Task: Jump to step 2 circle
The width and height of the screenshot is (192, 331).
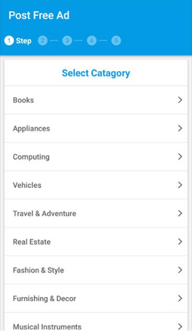Action: click(x=43, y=41)
